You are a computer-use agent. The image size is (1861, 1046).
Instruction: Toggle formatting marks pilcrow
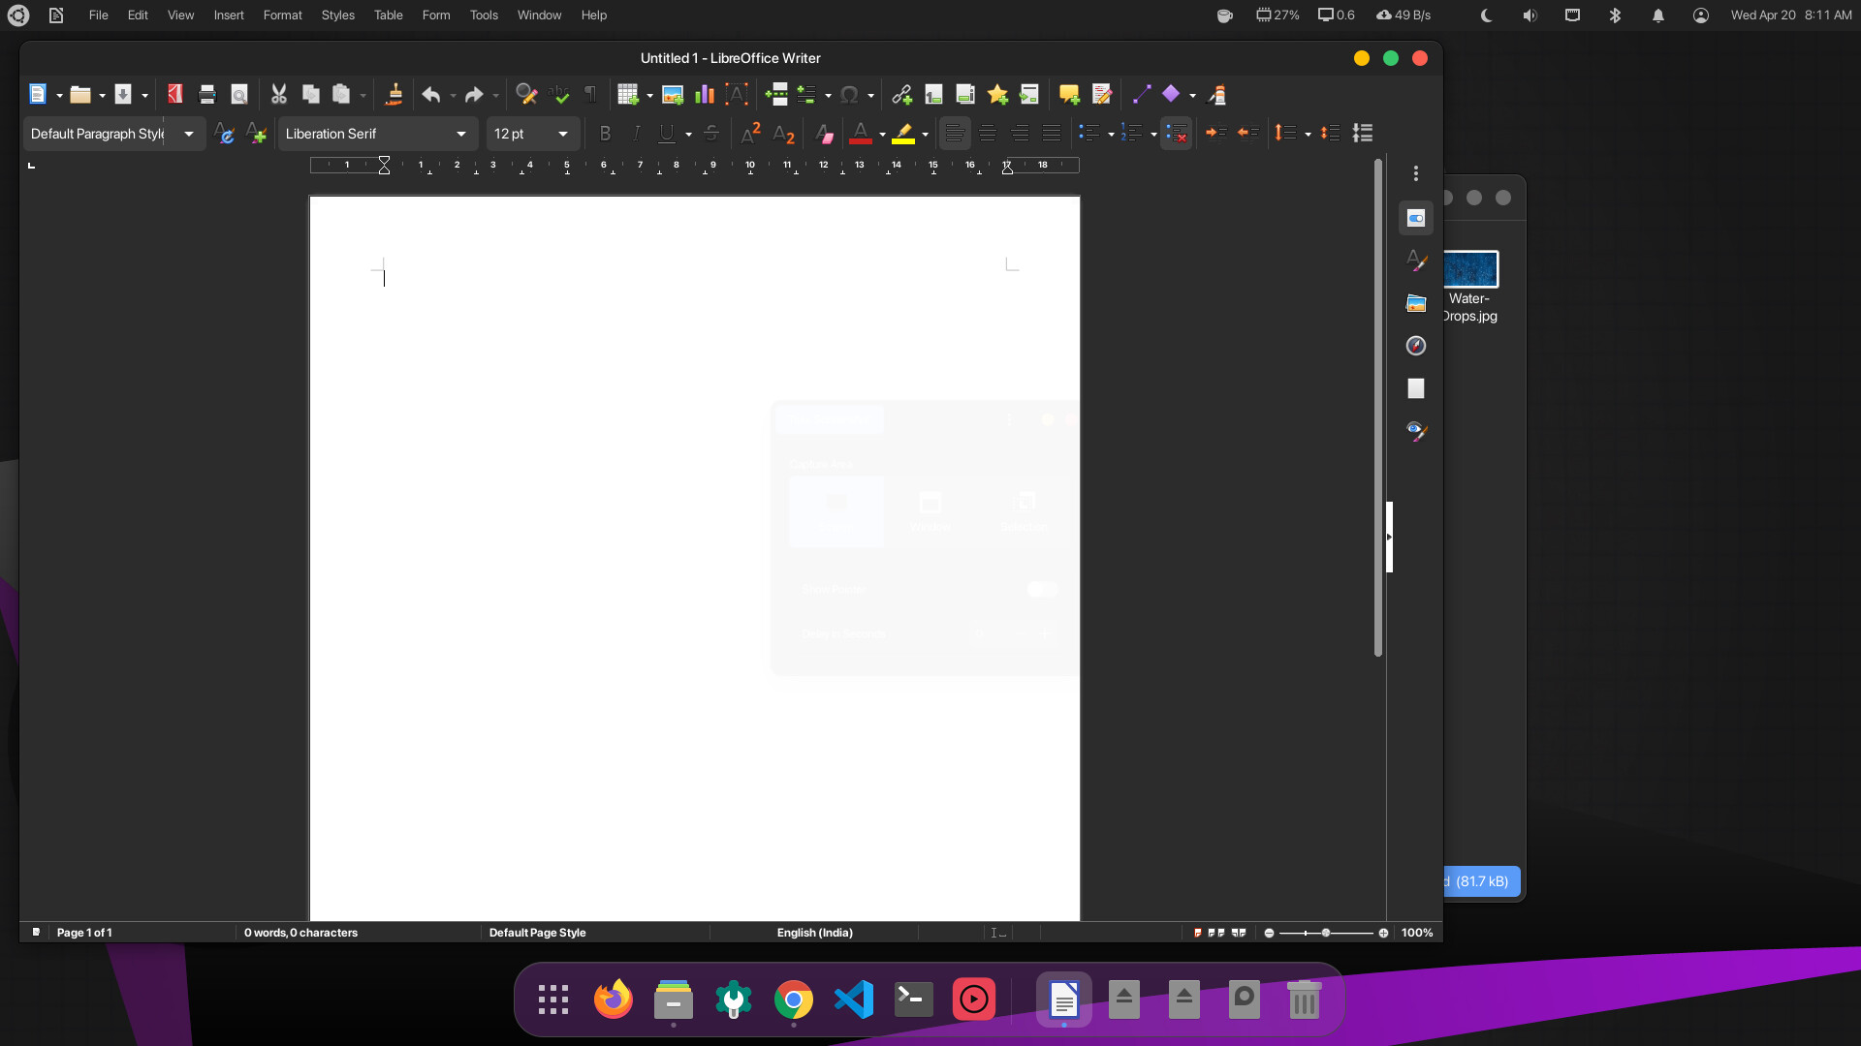click(590, 94)
